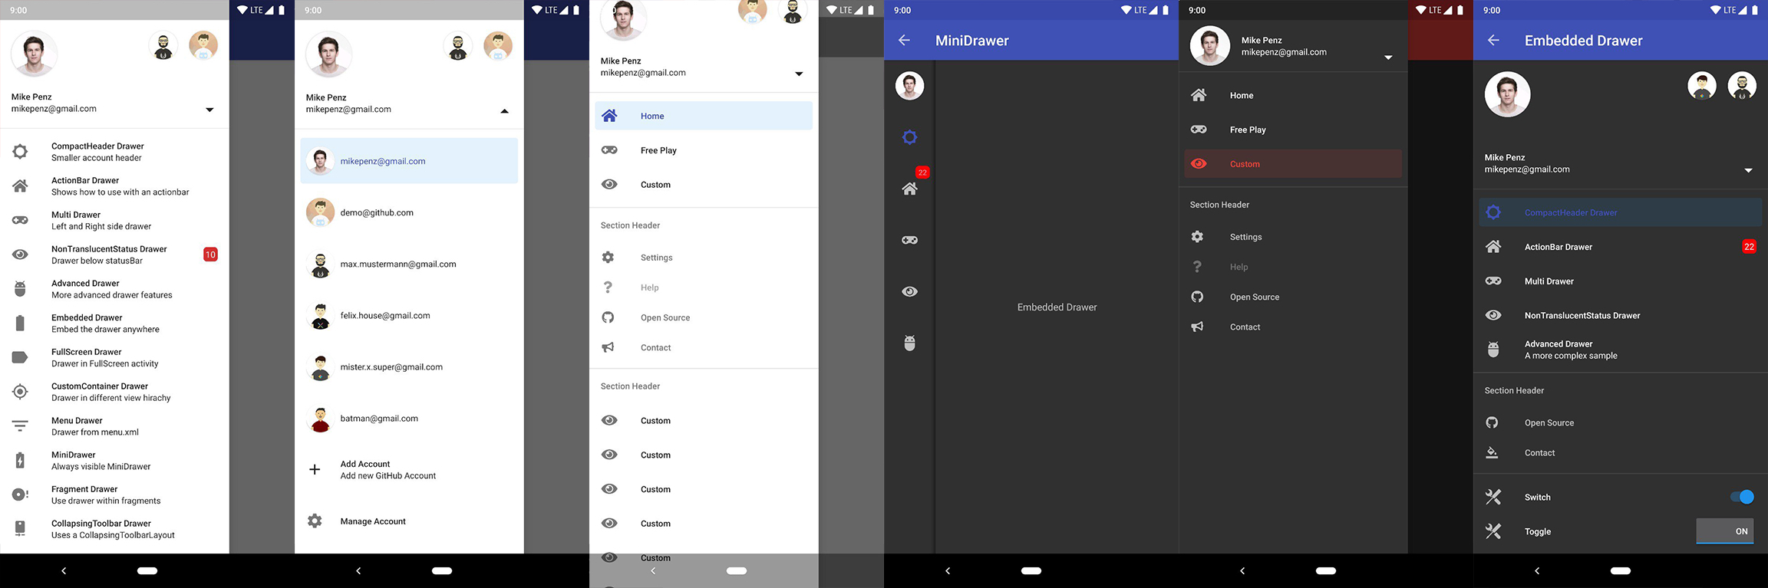Image resolution: width=1768 pixels, height=588 pixels.
Task: Tap the eye icon in MiniDrawer rail
Action: tap(910, 291)
